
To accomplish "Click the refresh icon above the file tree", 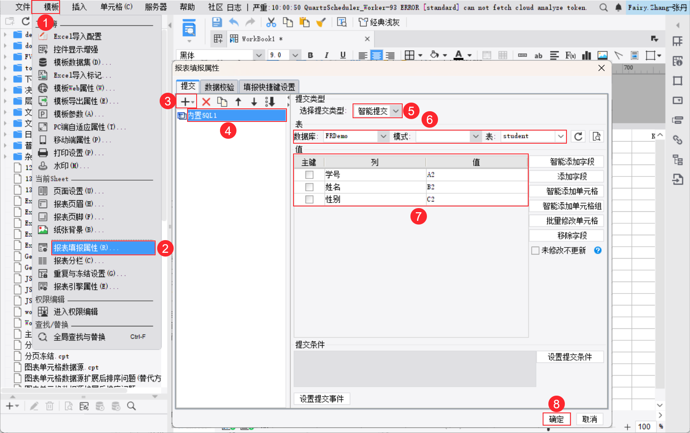I will [x=26, y=21].
